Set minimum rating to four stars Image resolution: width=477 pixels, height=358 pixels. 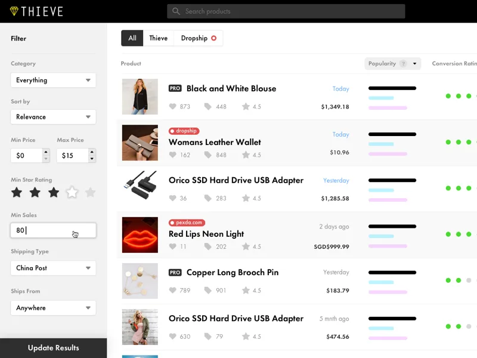[72, 192]
